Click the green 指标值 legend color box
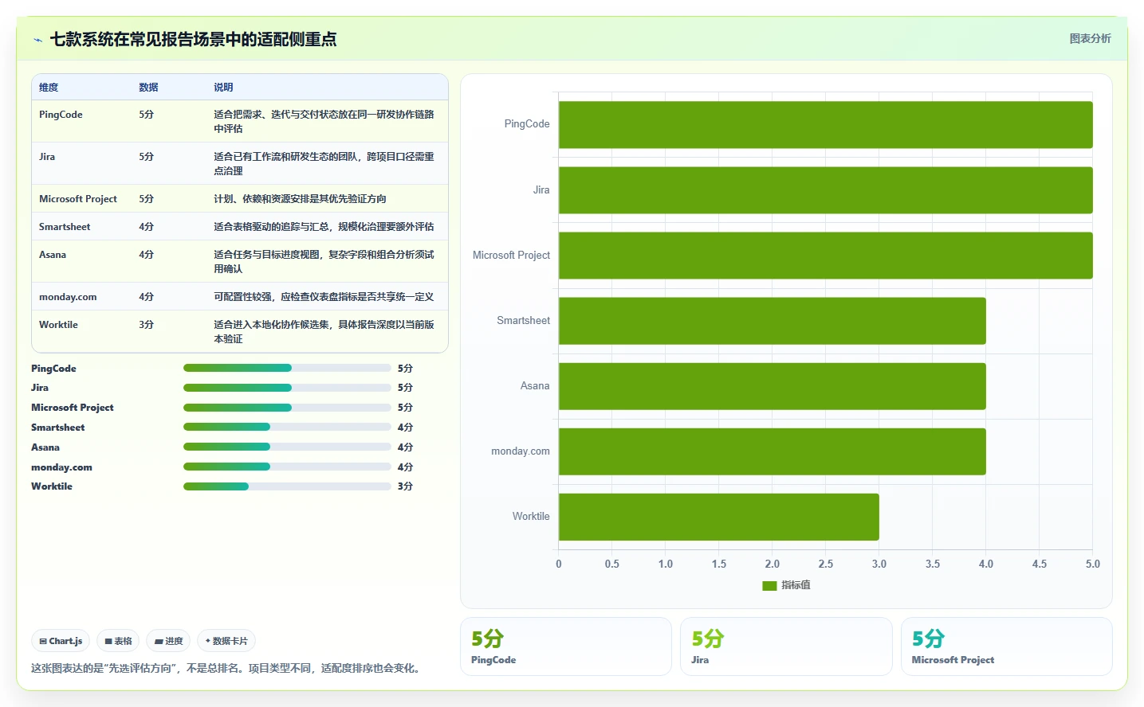Image resolution: width=1144 pixels, height=707 pixels. tap(769, 586)
